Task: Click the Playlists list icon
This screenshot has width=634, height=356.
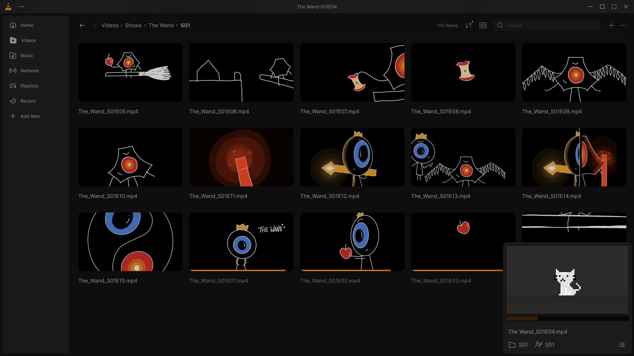Action: coord(13,86)
